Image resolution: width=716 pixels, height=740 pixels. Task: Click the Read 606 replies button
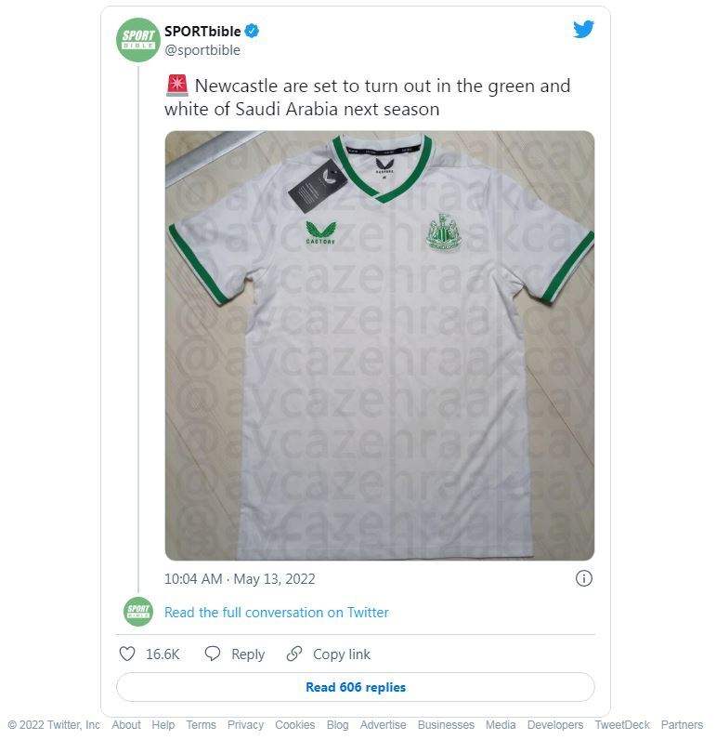coord(355,688)
